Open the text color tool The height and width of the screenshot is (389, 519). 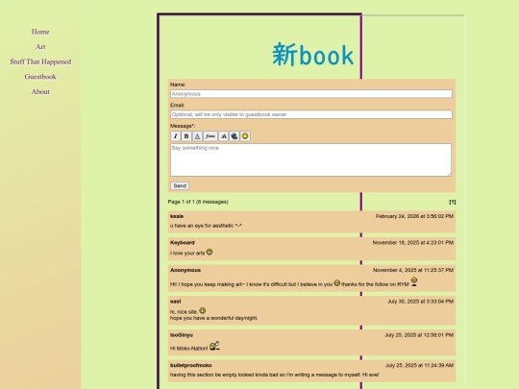[x=197, y=136]
